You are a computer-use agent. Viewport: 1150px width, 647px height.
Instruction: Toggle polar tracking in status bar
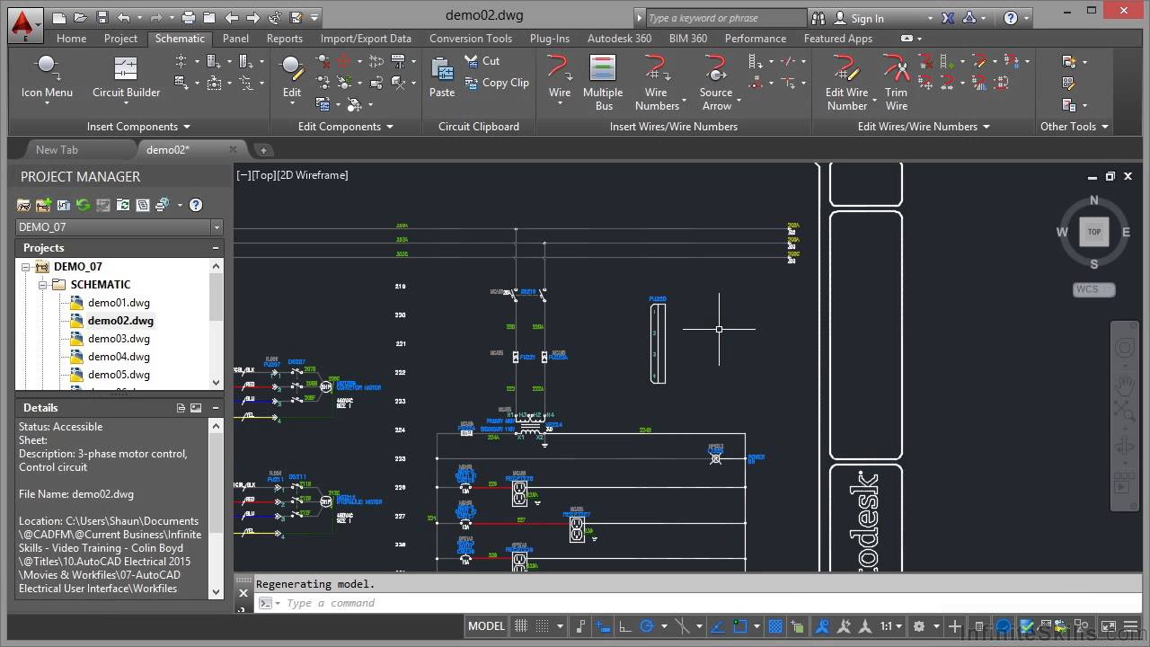pos(646,626)
